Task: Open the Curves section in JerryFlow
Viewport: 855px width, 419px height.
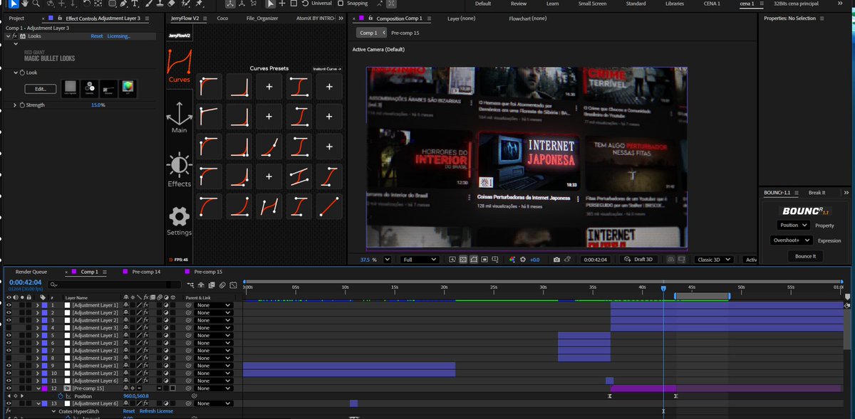Action: pos(179,65)
